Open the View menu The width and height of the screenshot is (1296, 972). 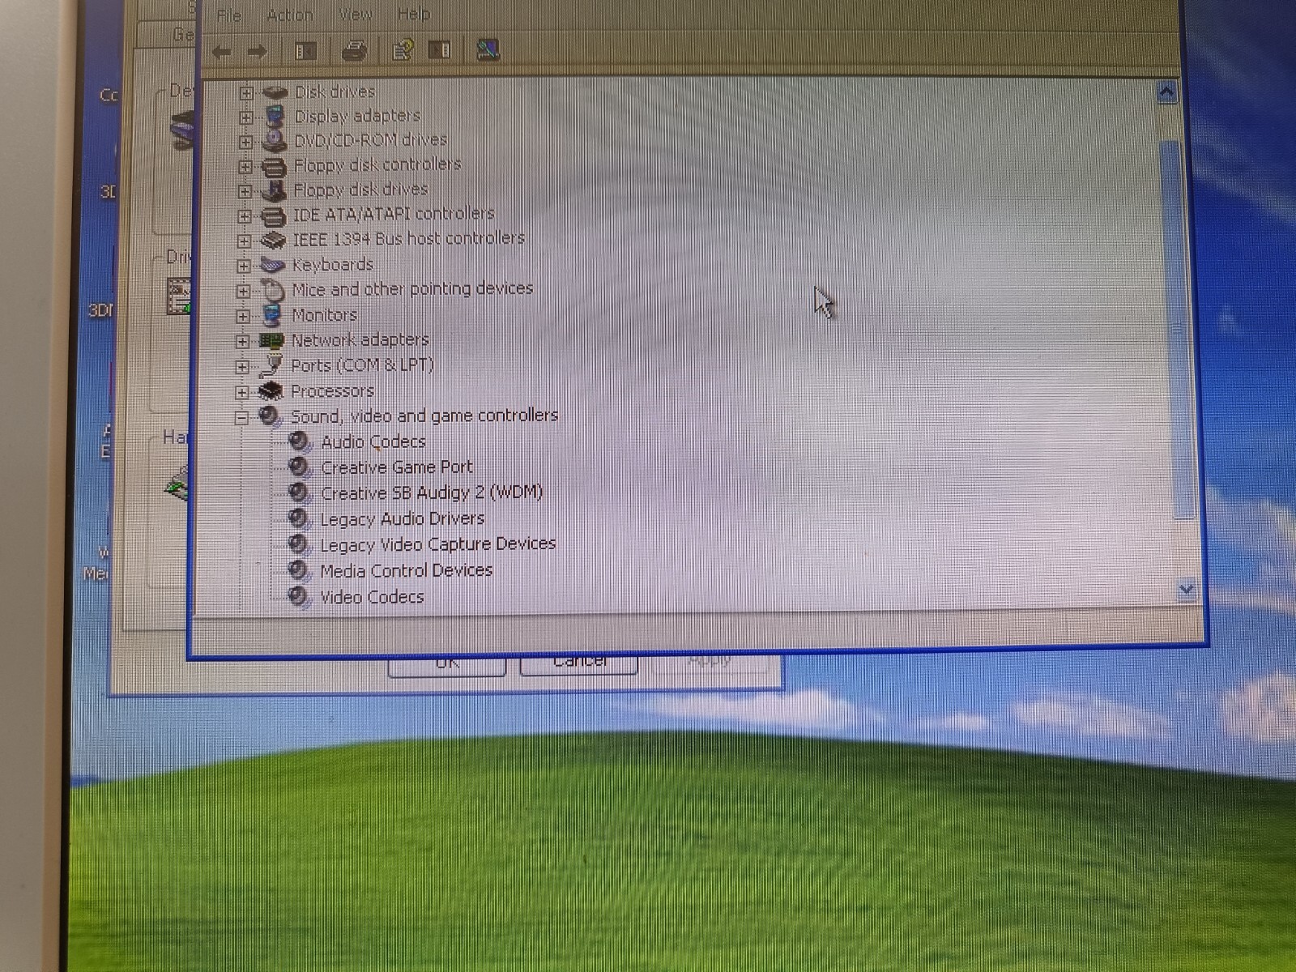(x=356, y=15)
